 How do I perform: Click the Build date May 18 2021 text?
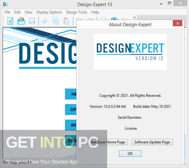click(152, 107)
